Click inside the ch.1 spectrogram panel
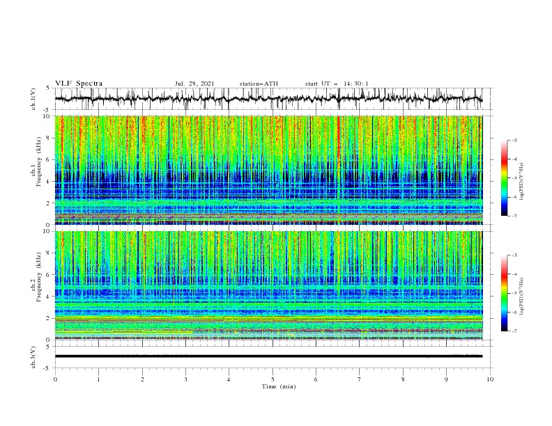Screen dimensions: 552x426 pos(269,170)
